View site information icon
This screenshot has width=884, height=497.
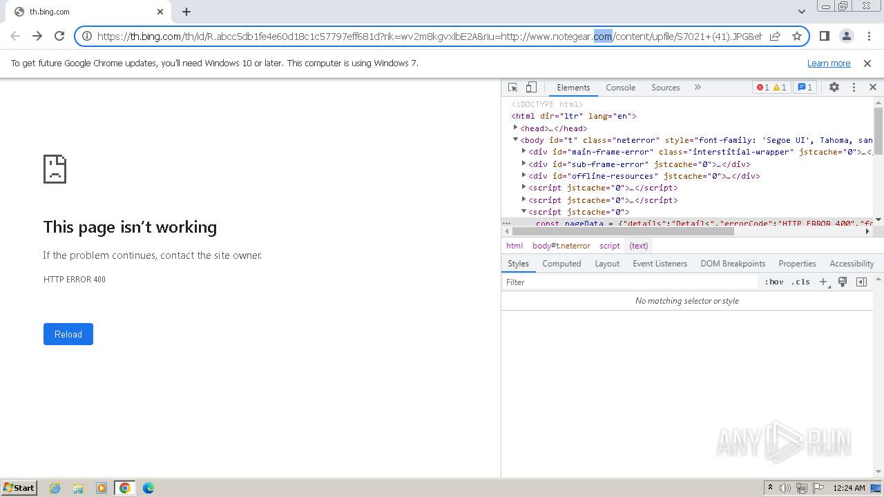click(x=87, y=37)
